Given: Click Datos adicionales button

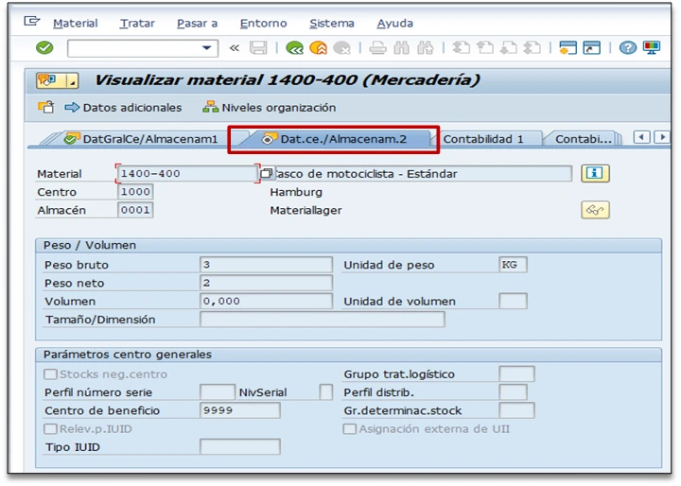Looking at the screenshot, I should pos(123,107).
